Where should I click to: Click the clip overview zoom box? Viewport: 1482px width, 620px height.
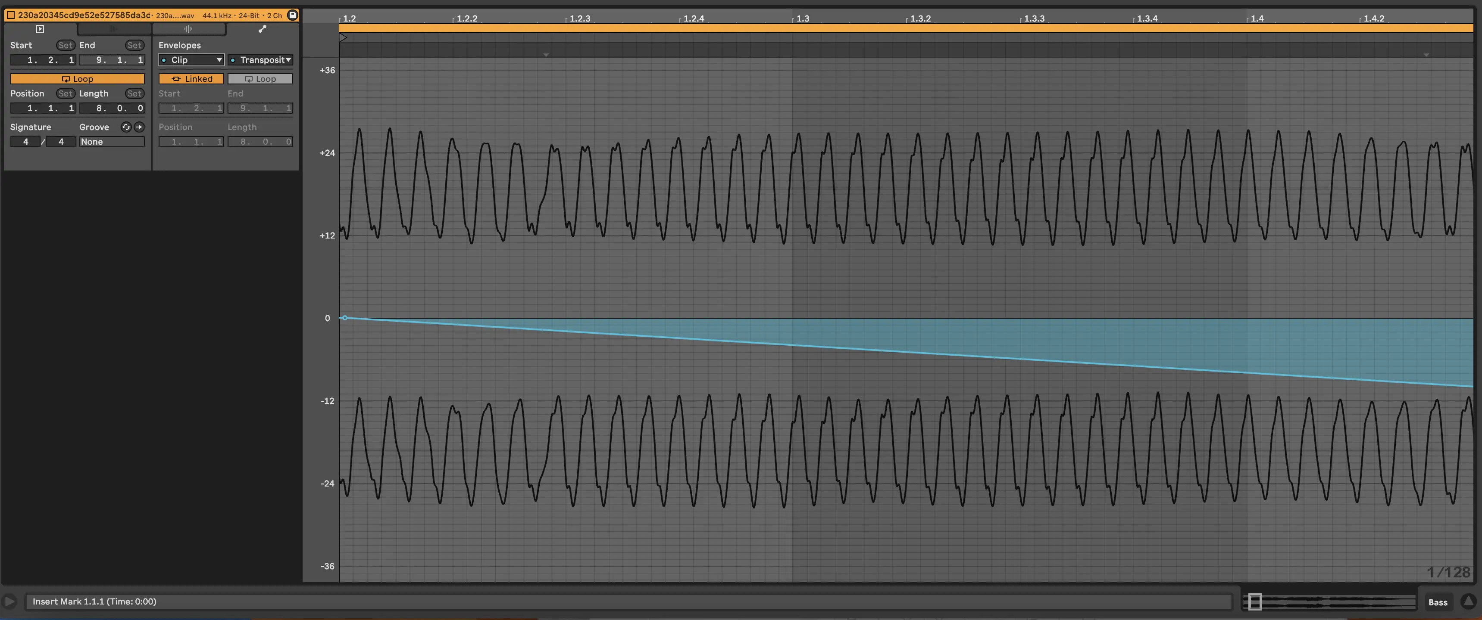click(1255, 601)
